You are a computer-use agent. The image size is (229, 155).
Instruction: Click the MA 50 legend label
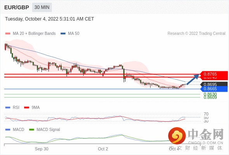74,33
